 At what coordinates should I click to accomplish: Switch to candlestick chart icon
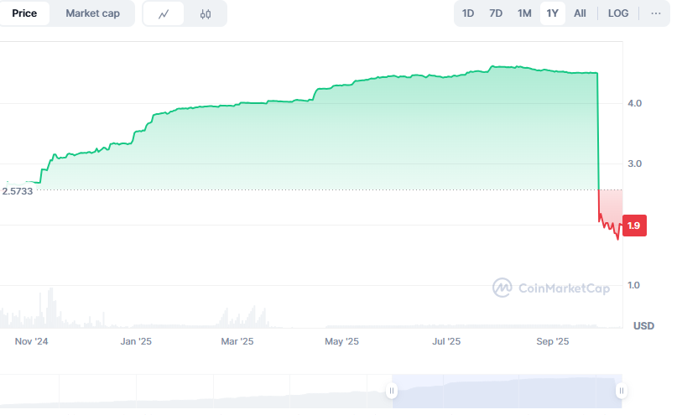pyautogui.click(x=206, y=13)
